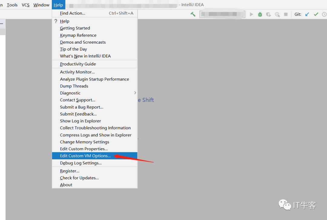Open the Window menu
Screen dimensions: 327x220
pyautogui.click(x=41, y=5)
